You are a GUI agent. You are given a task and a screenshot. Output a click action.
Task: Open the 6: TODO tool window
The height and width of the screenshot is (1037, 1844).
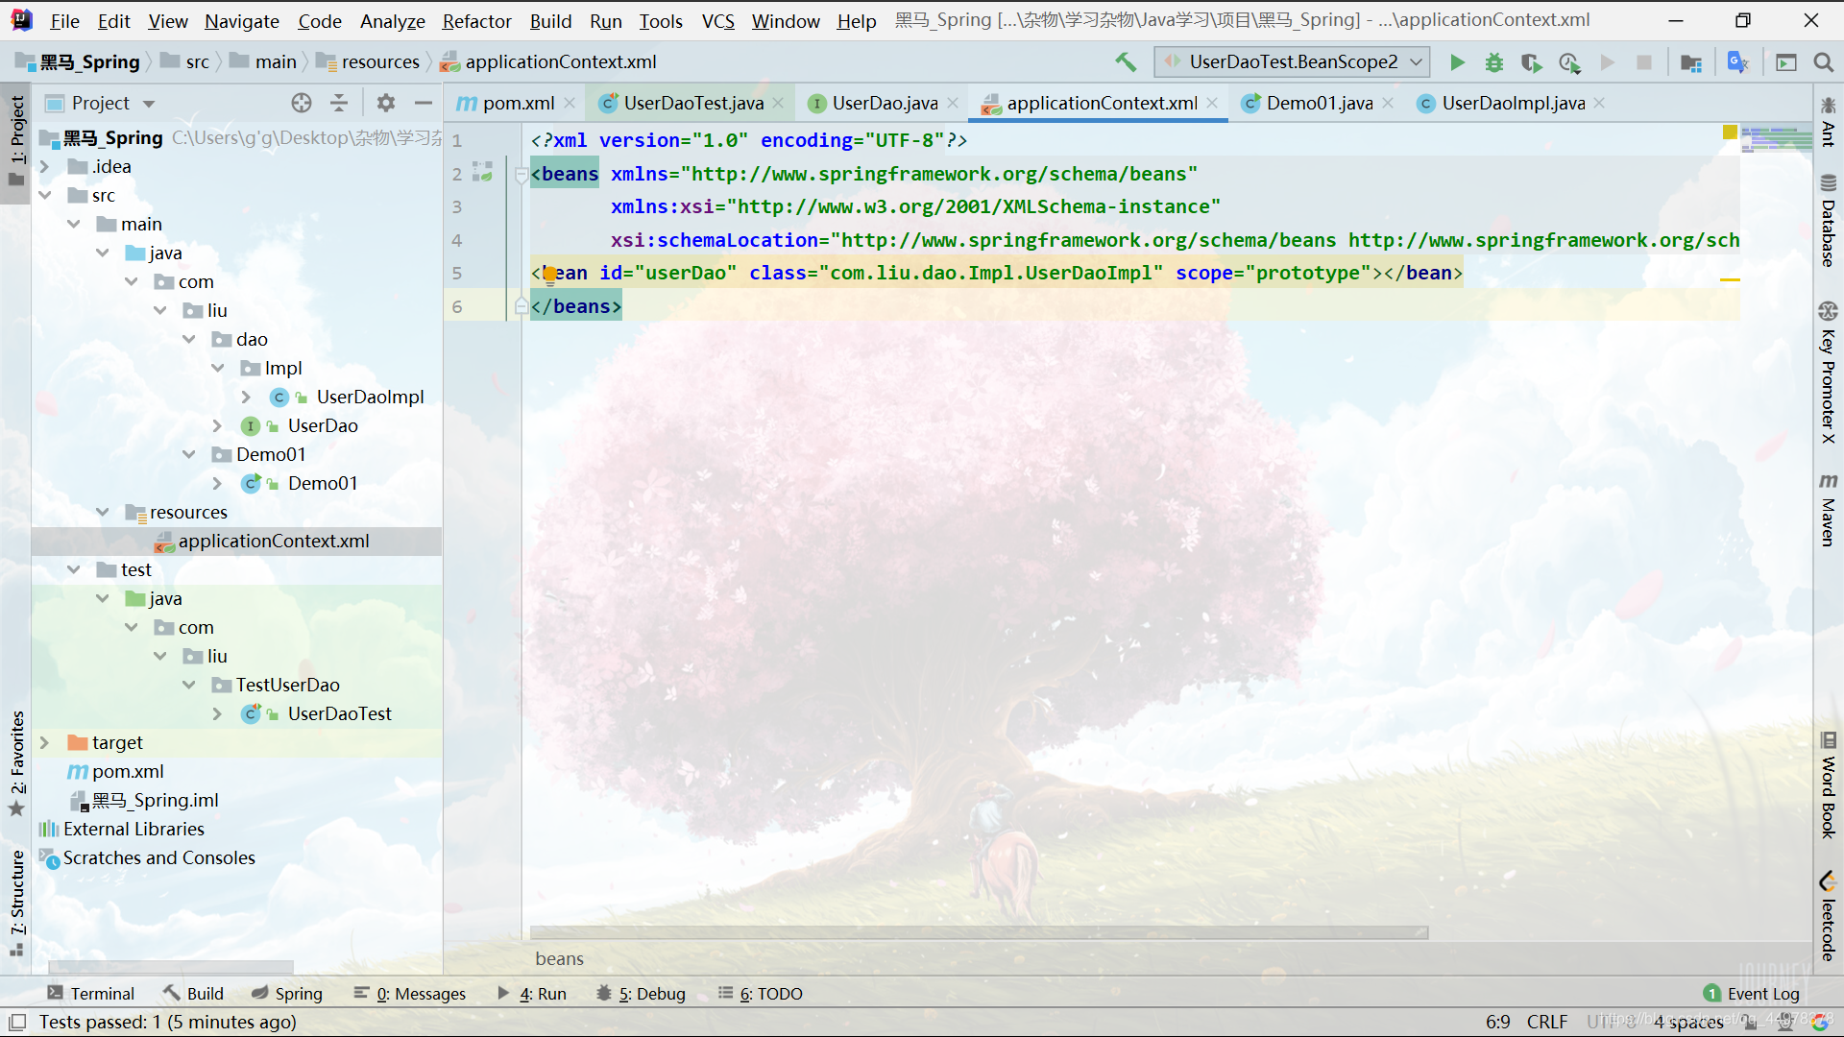point(761,994)
